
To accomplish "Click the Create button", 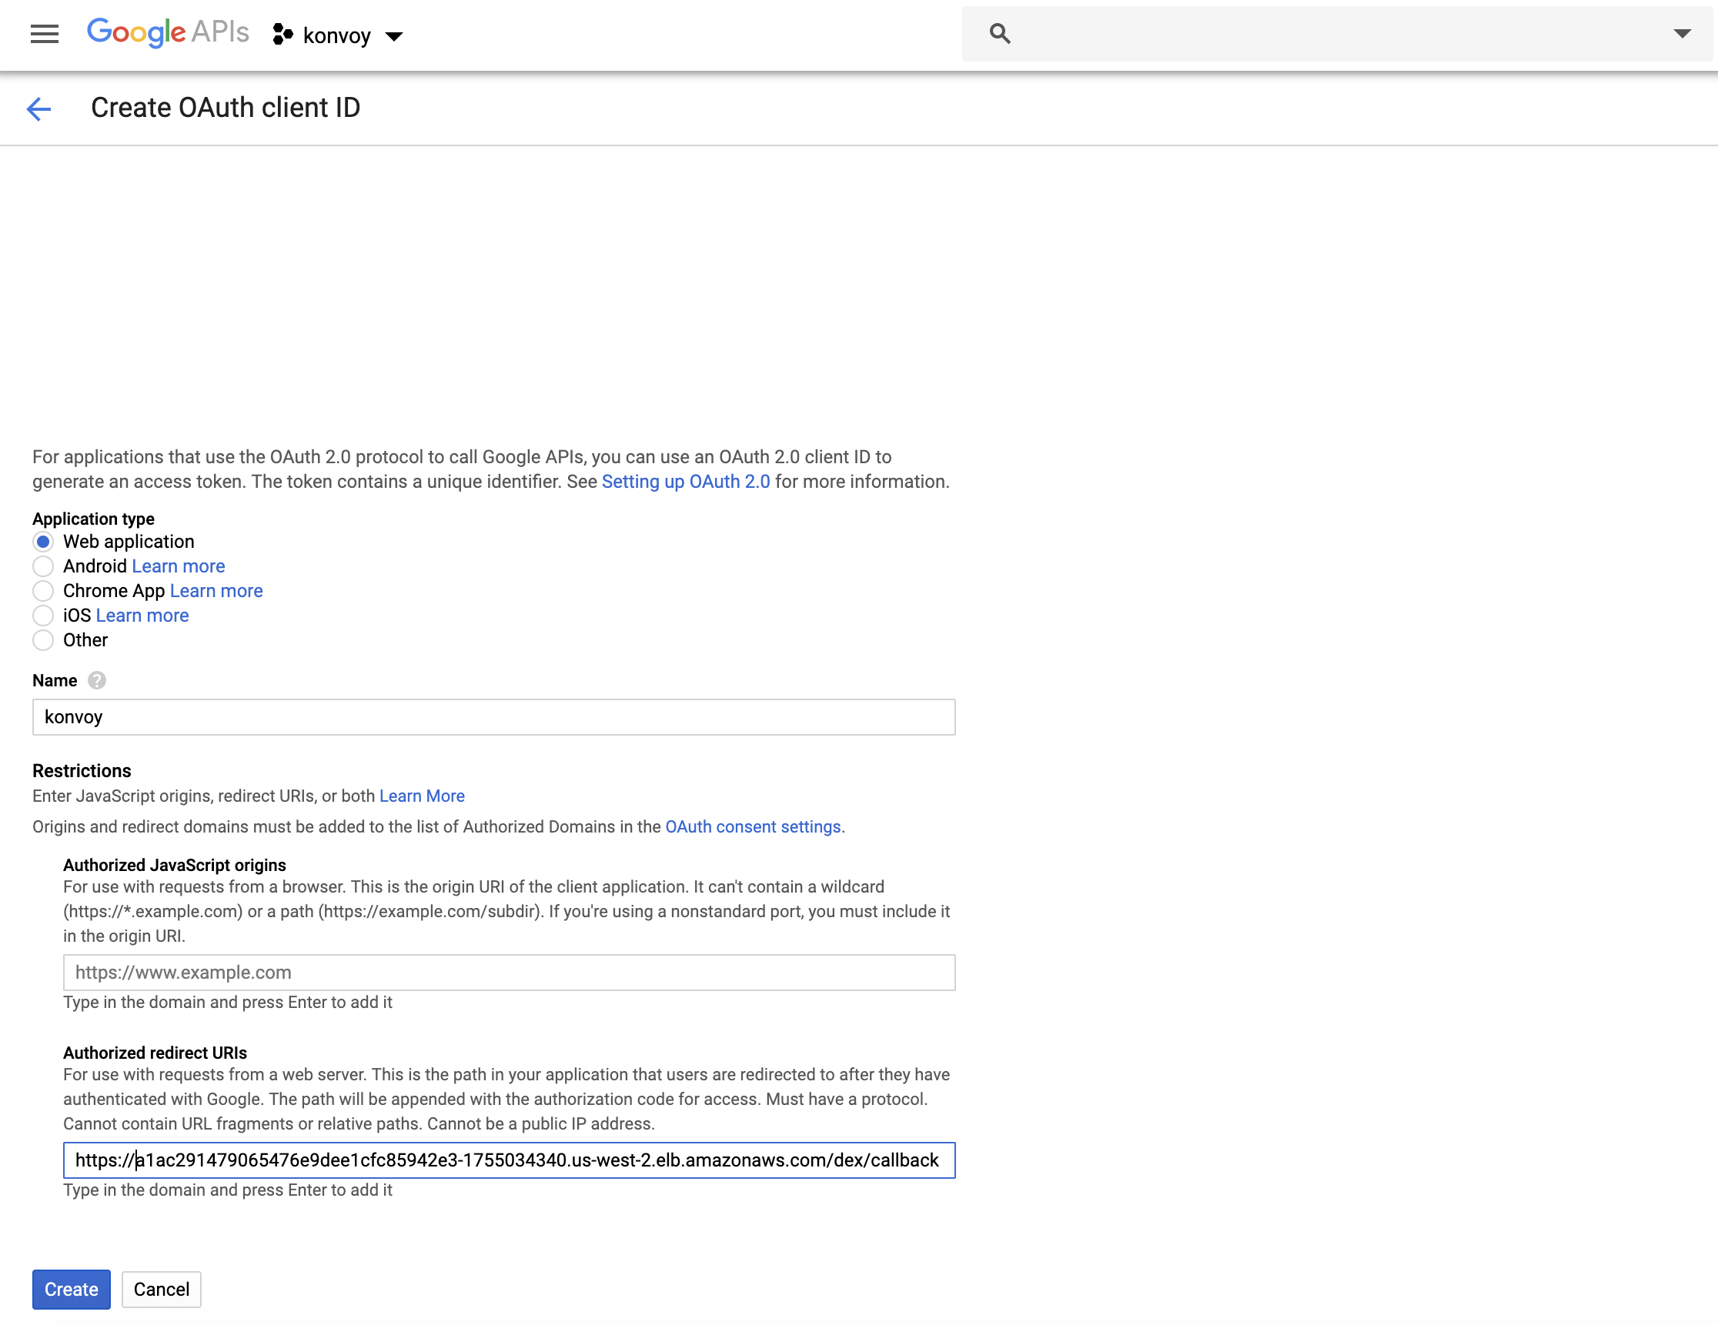I will (71, 1289).
